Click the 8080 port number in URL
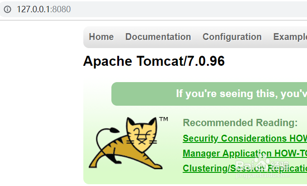This screenshot has width=307, height=186. coord(62,9)
